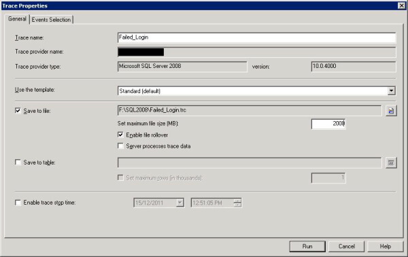The image size is (408, 257).
Task: Start the trace with Run button
Action: click(x=307, y=246)
